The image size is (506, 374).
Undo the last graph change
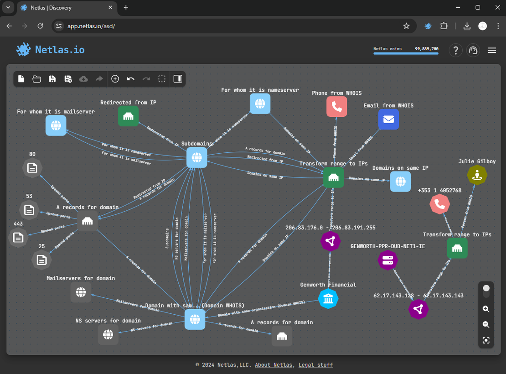coord(130,79)
